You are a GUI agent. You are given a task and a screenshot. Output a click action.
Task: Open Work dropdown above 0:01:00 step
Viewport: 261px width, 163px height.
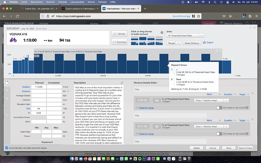(x=214, y=120)
